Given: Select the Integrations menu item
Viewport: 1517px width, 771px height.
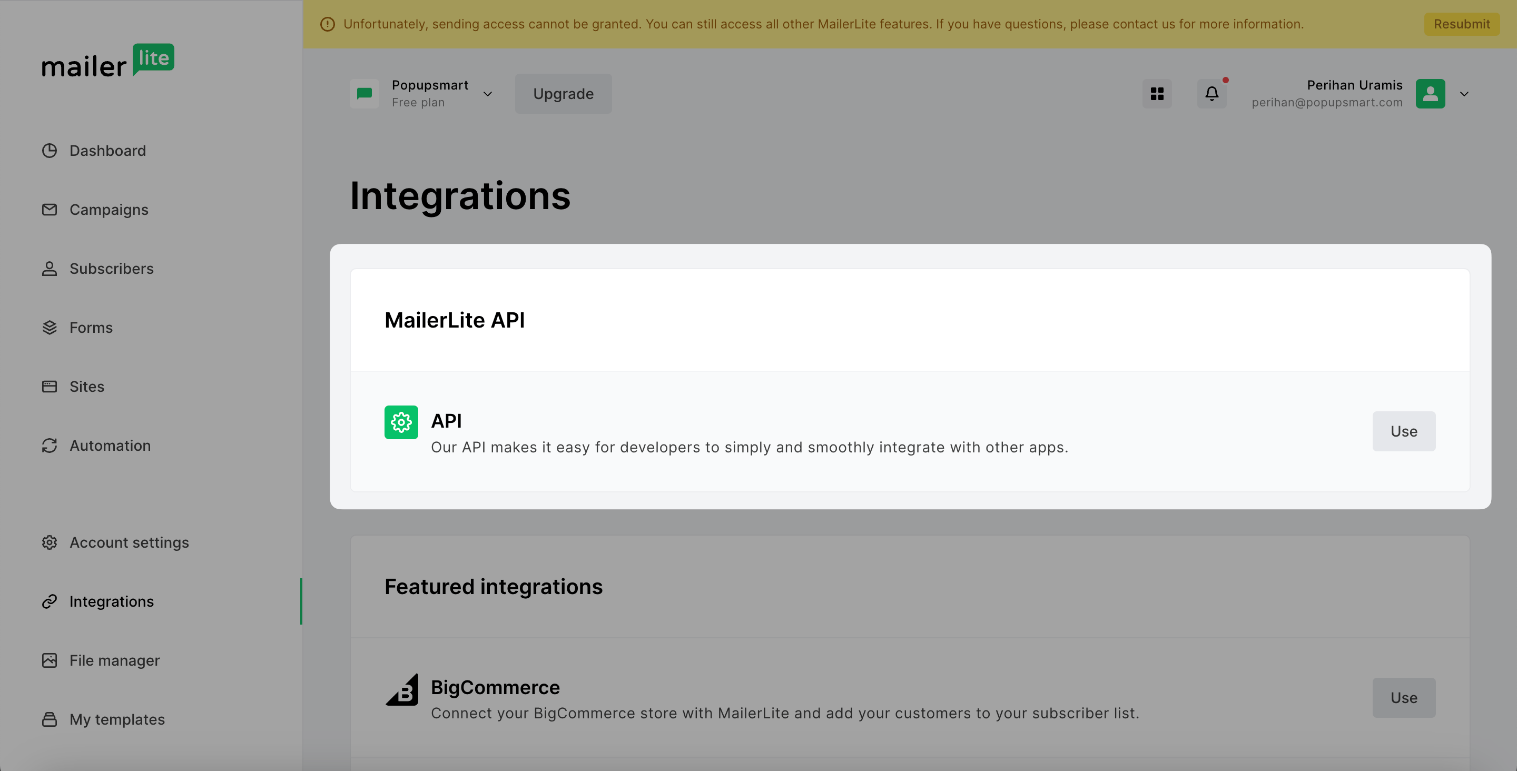Looking at the screenshot, I should tap(111, 602).
